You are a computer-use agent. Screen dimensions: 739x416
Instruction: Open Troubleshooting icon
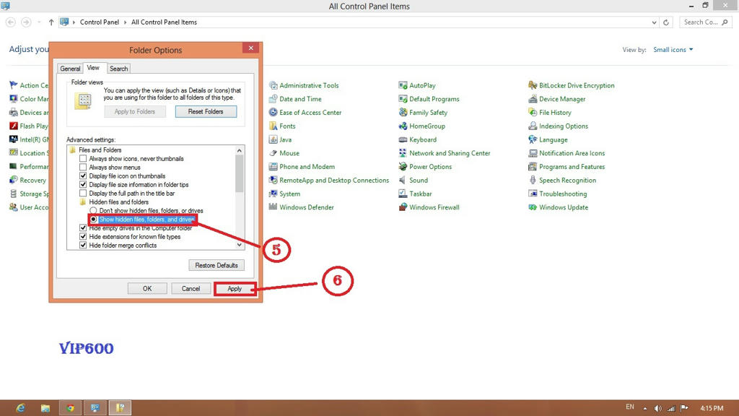pyautogui.click(x=533, y=194)
